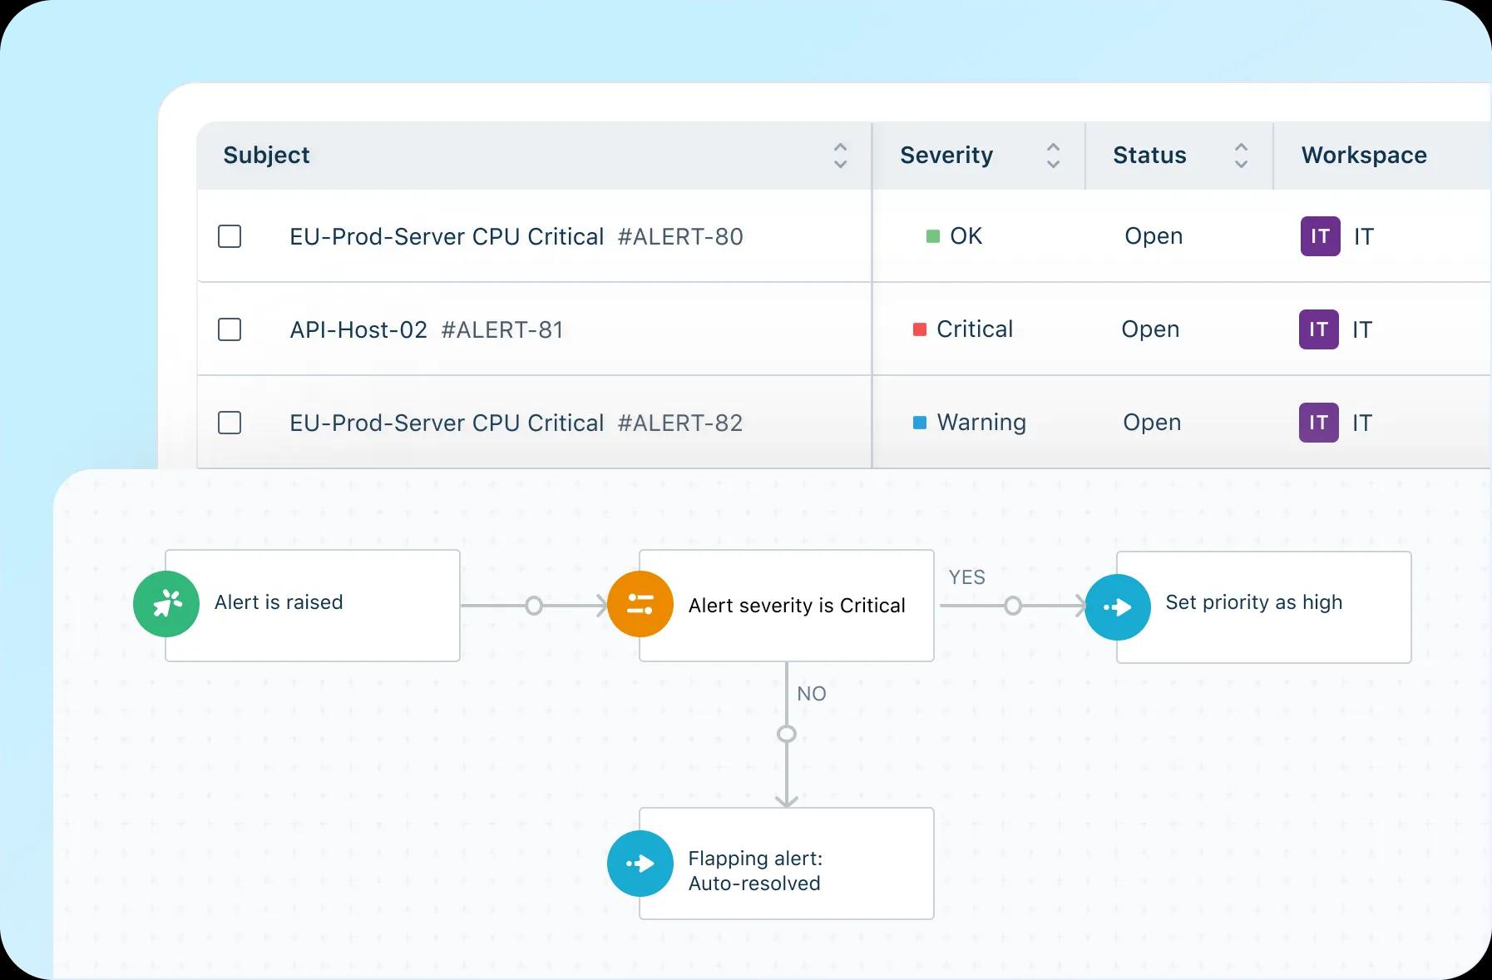Click the blue action icon for Flapping alert
1492x980 pixels.
tap(640, 864)
